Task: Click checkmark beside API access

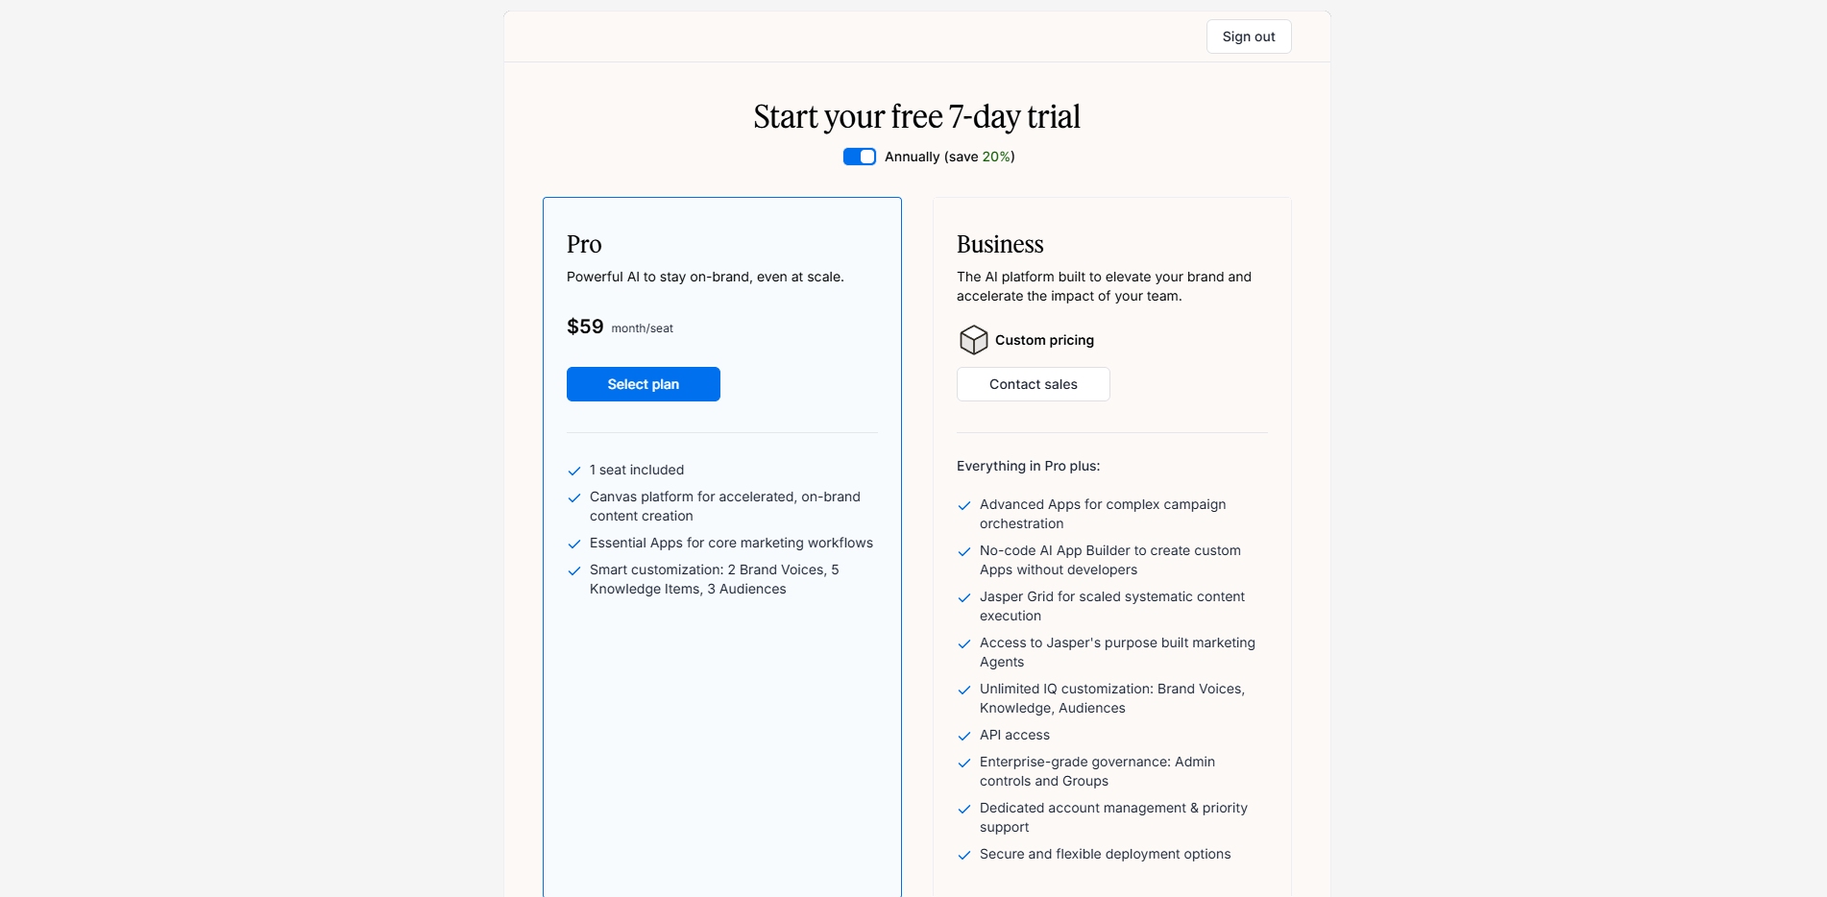Action: pos(964,736)
